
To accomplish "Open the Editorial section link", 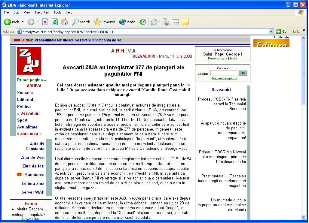I will tap(25, 99).
